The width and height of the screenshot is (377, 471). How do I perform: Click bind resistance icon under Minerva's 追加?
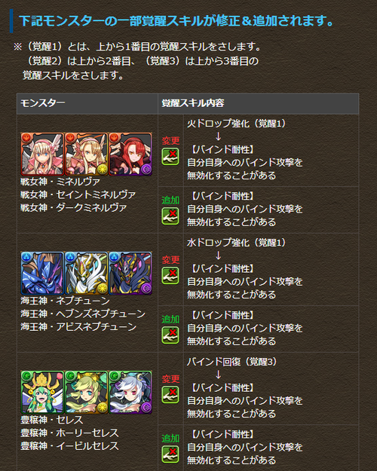pyautogui.click(x=170, y=216)
